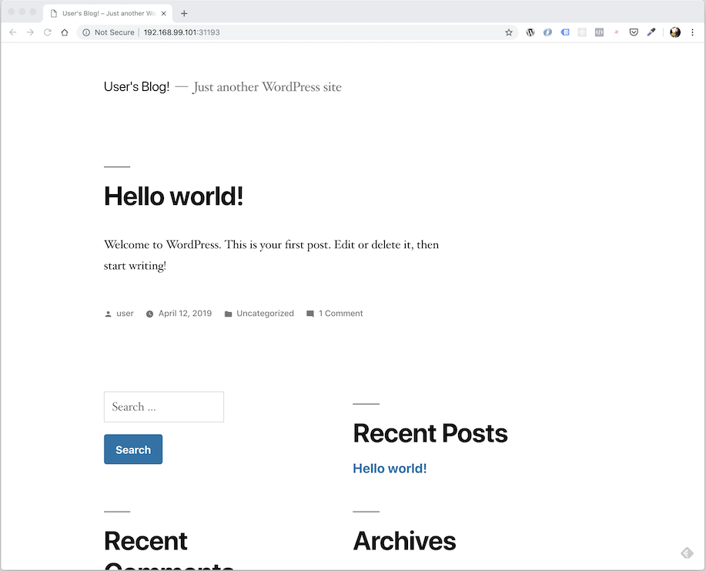Click the author person icon beside user

(x=108, y=314)
